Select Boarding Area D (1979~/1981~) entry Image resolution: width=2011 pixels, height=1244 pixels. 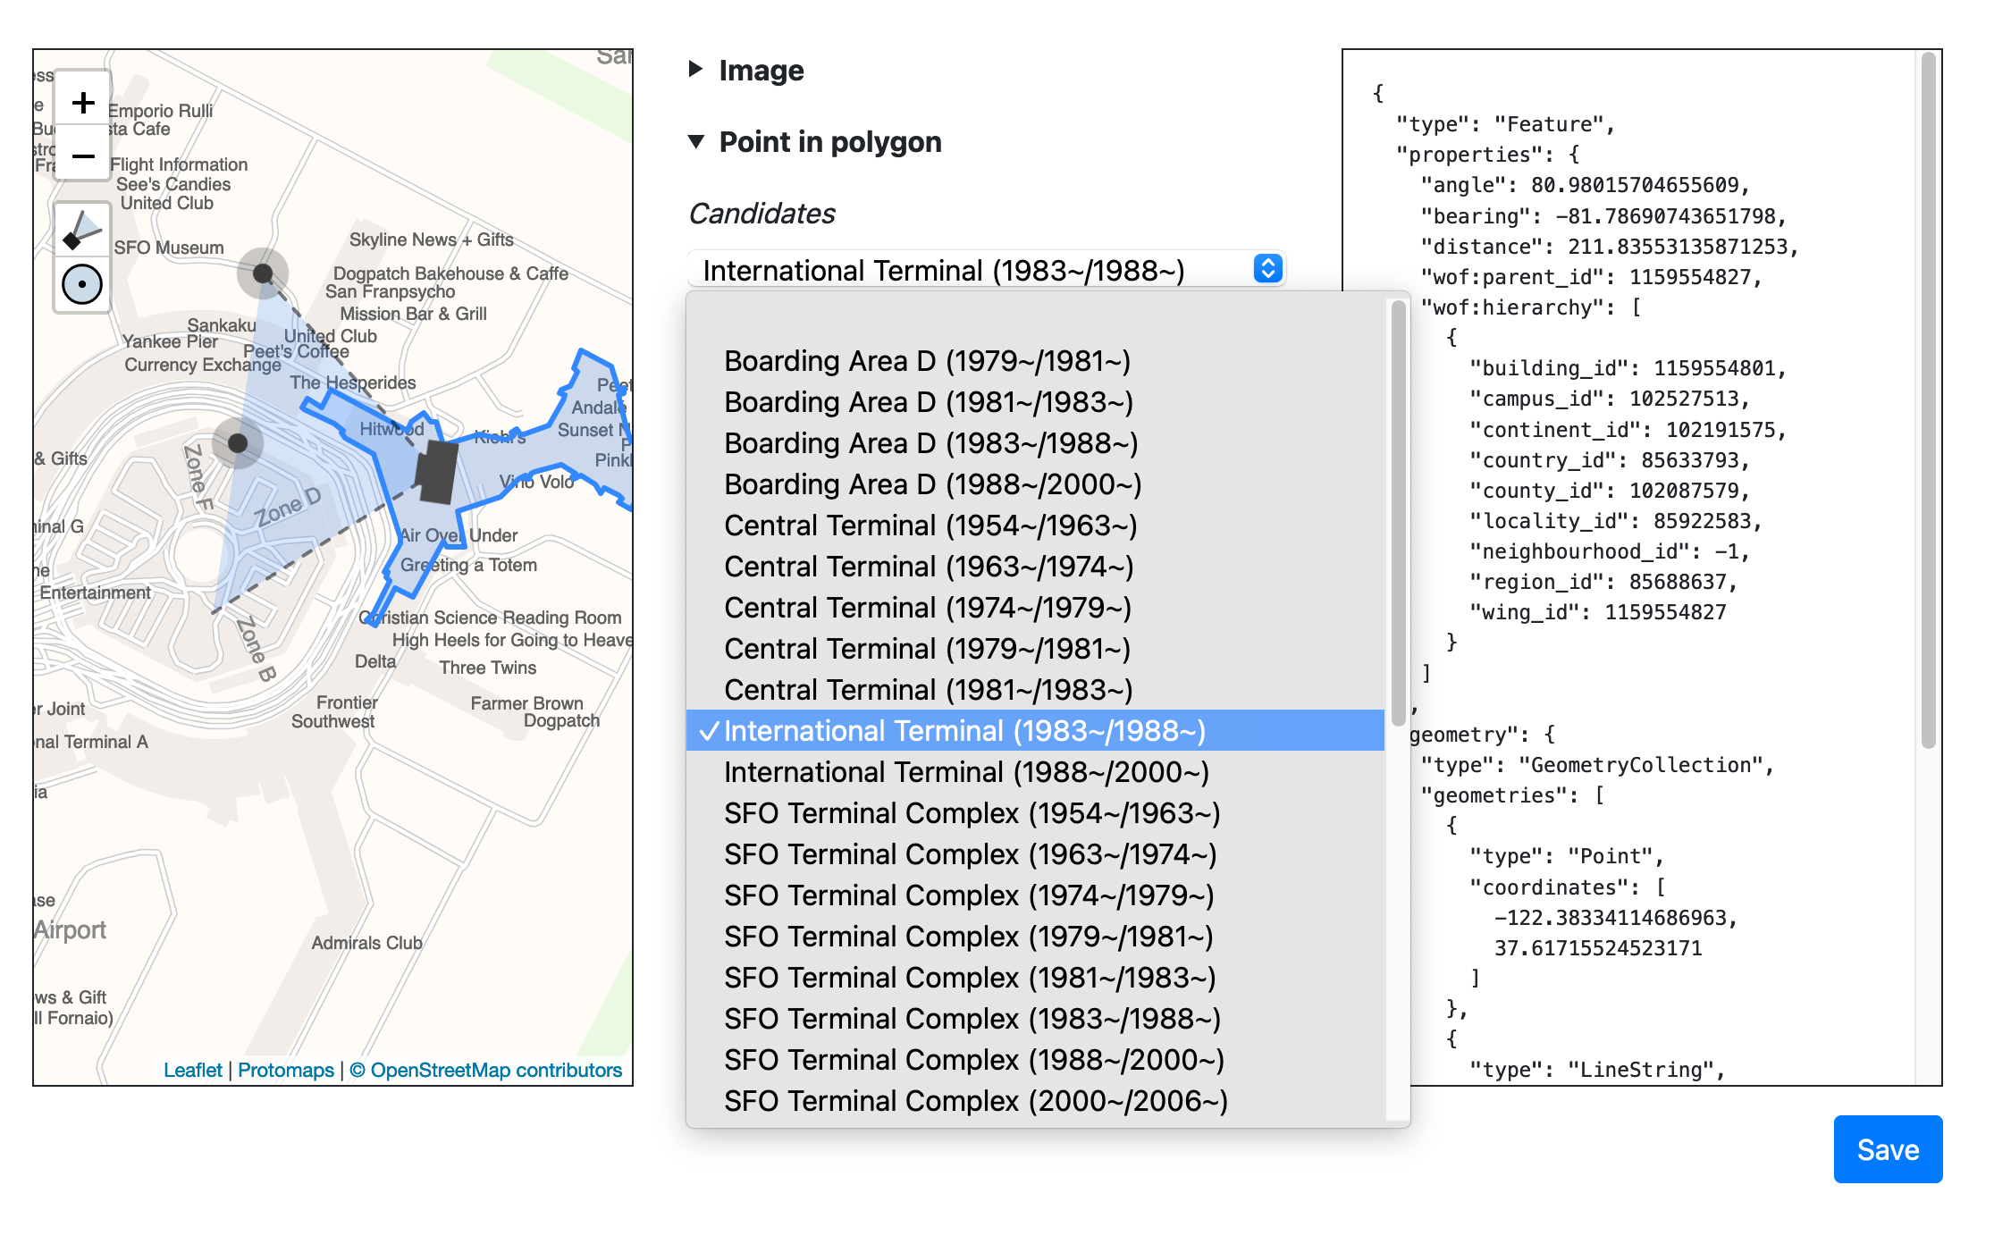click(930, 362)
